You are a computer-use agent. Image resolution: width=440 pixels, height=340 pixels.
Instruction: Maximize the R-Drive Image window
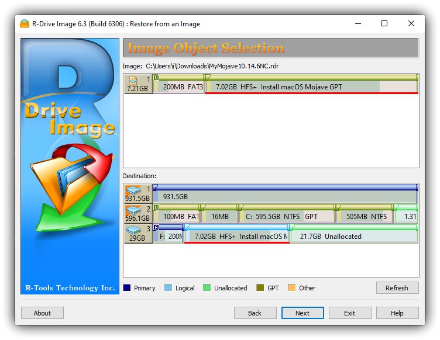[384, 24]
